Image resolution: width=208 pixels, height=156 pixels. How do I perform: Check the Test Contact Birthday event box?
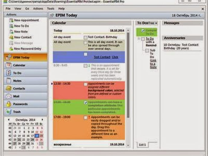tap(86, 38)
